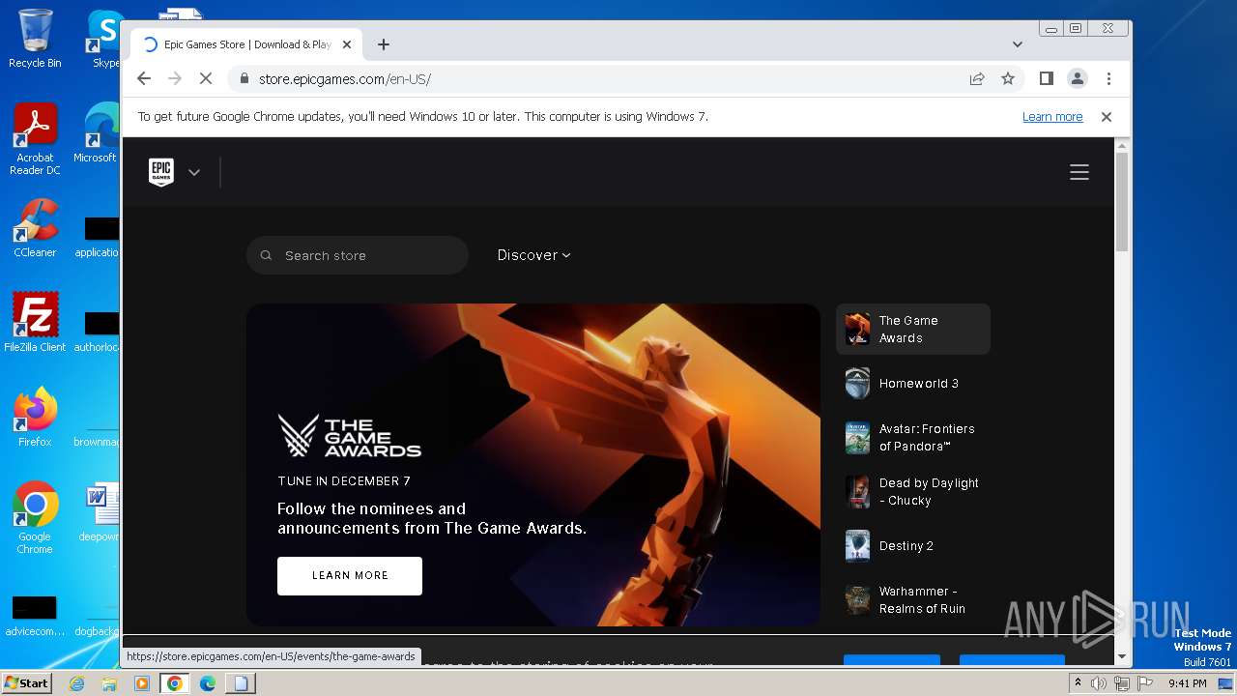Open the Chrome profile avatar
The width and height of the screenshot is (1237, 696).
1078,78
